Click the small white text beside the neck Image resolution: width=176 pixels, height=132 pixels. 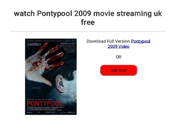click(x=36, y=88)
